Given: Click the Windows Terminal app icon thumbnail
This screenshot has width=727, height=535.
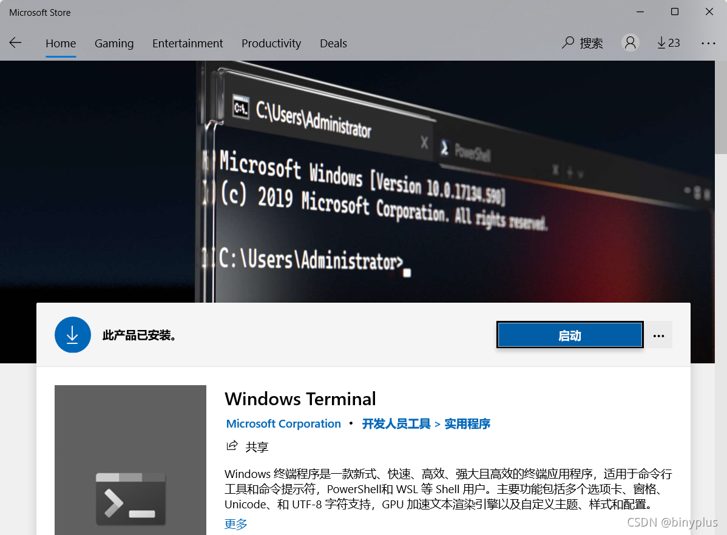Looking at the screenshot, I should click(130, 460).
